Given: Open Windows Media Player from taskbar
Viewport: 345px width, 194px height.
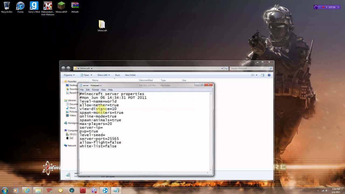Looking at the screenshot, I should pyautogui.click(x=15, y=190).
